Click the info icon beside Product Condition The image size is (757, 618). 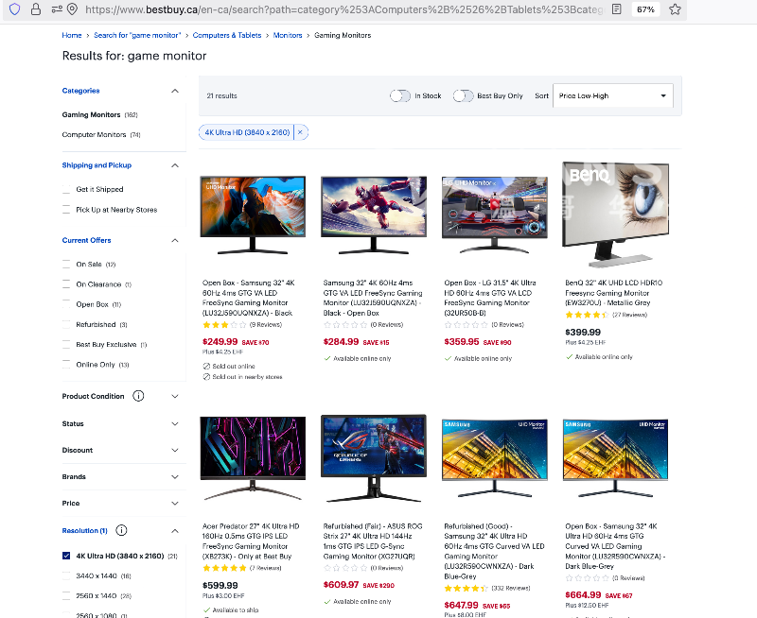tap(138, 396)
